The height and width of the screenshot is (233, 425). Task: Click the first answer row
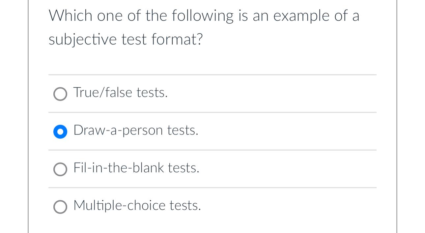click(198, 93)
